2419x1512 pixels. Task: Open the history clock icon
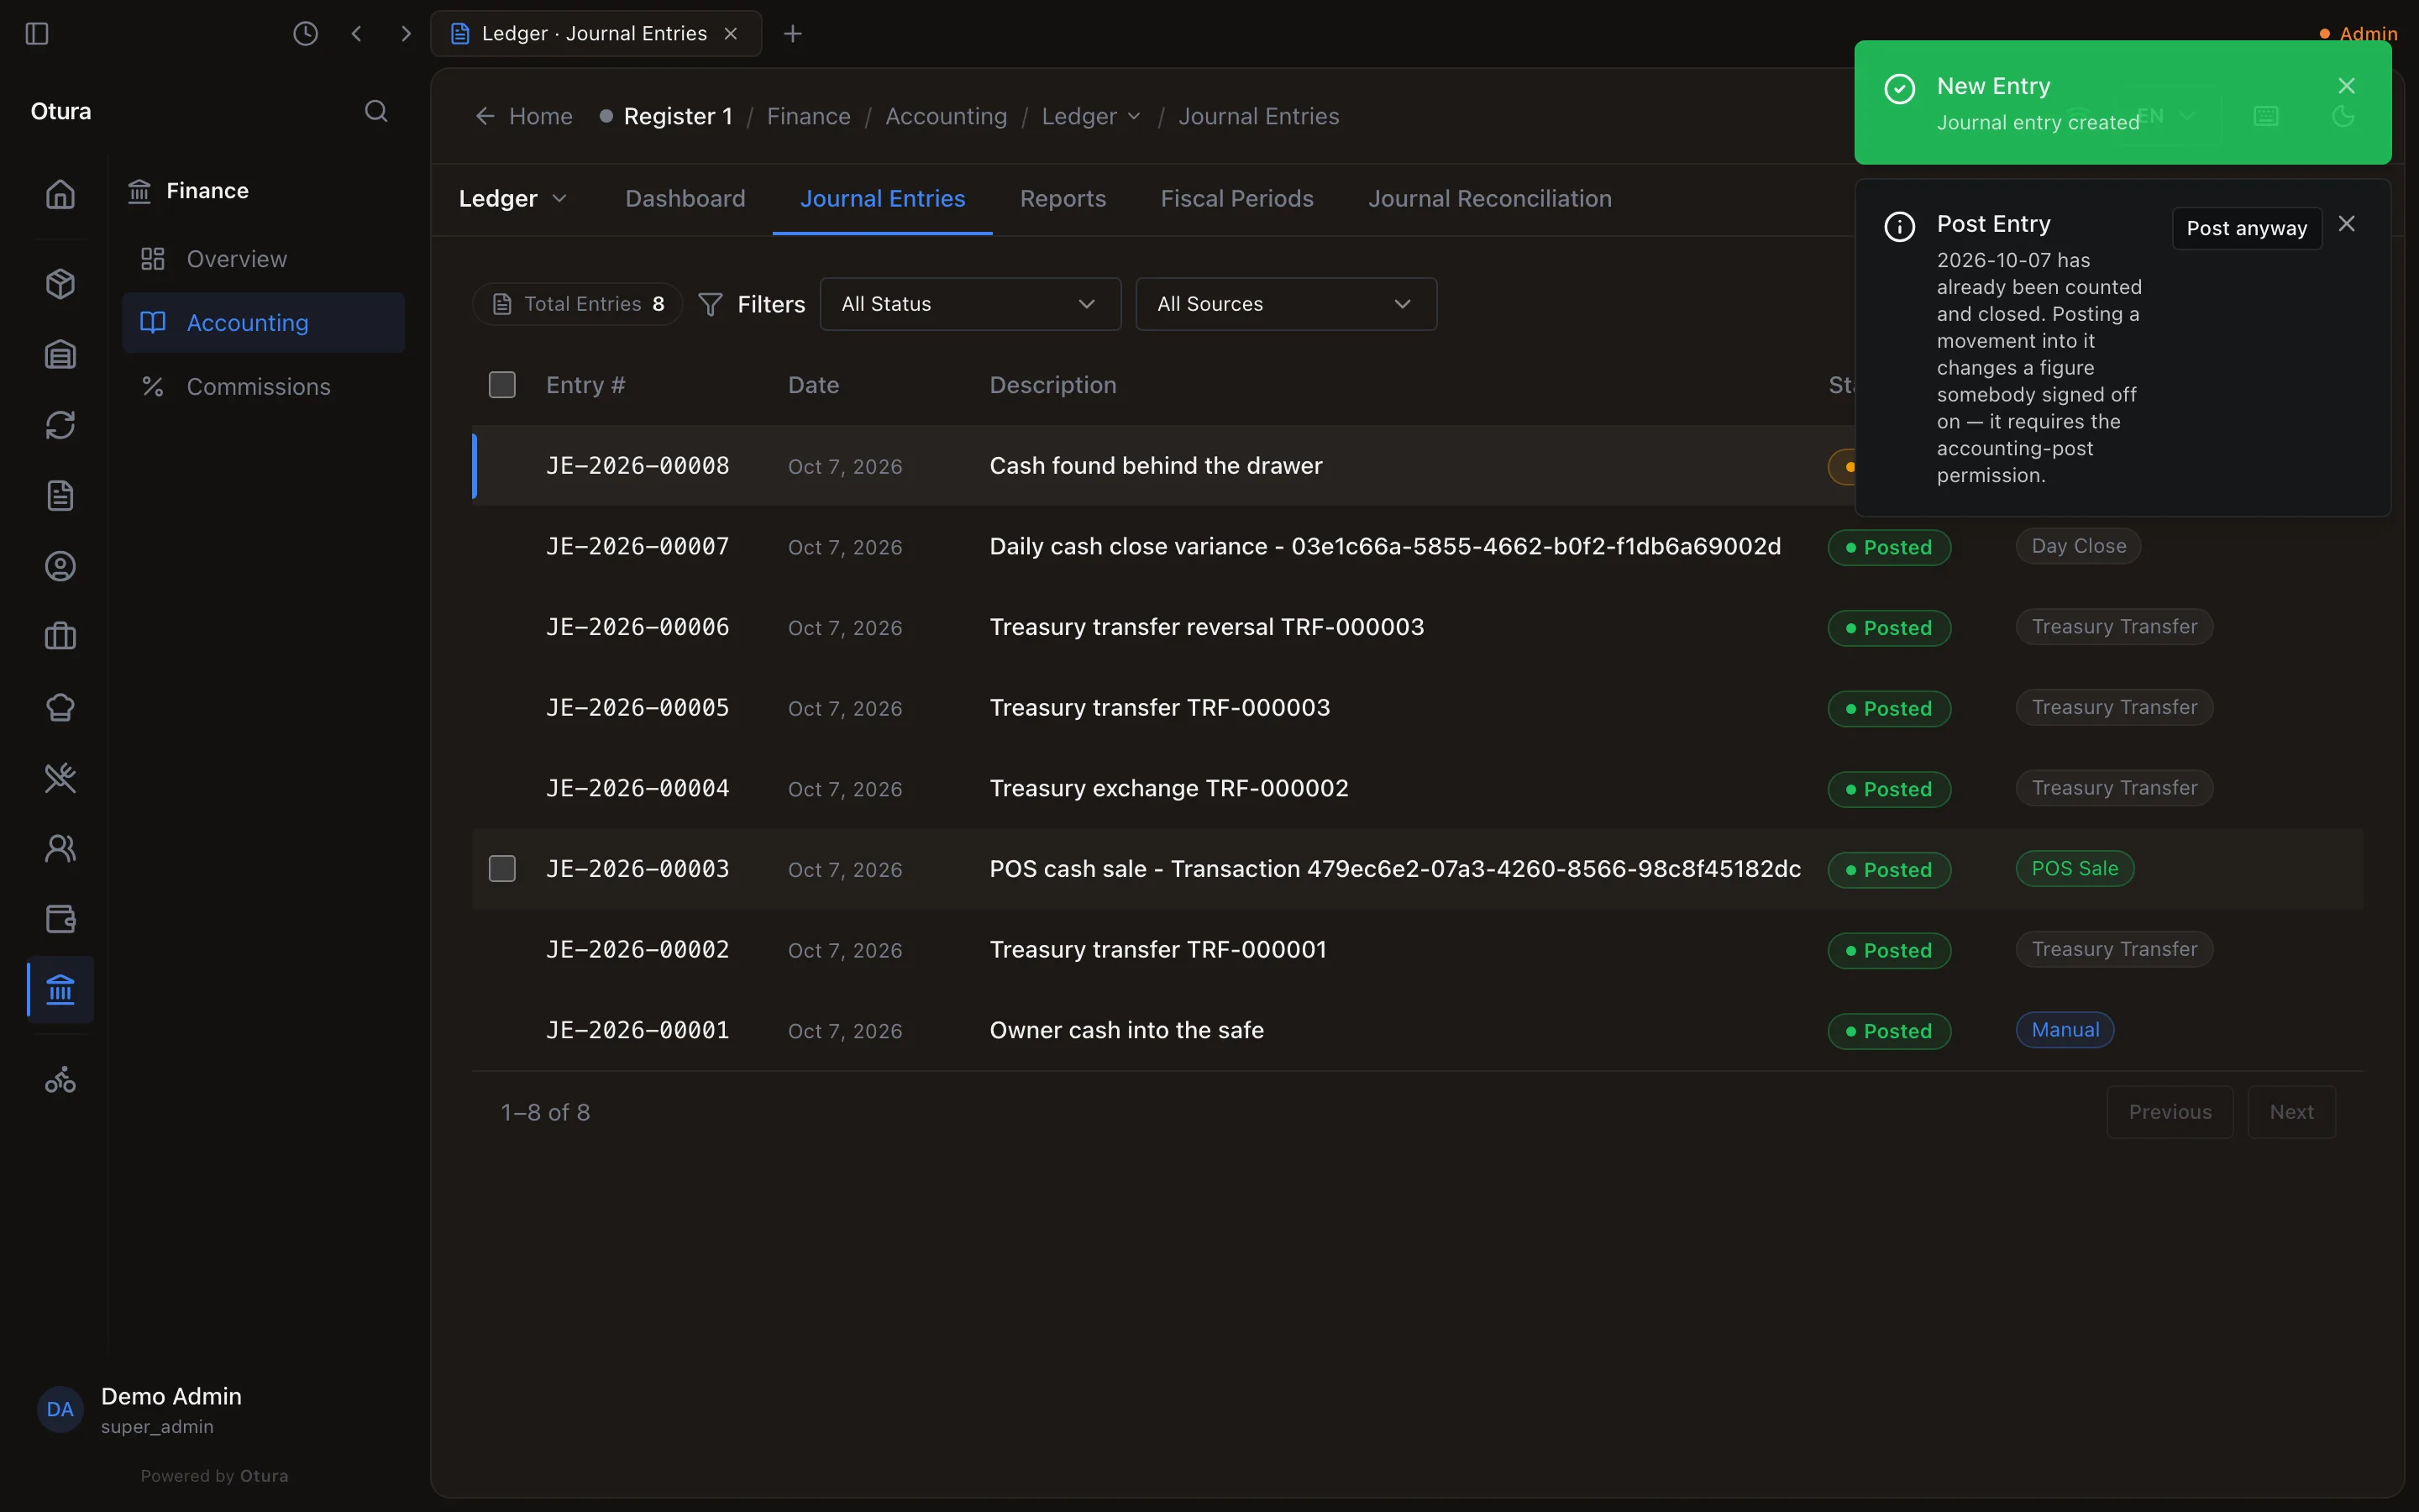point(305,34)
